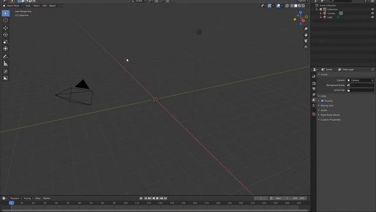Hide the Collection in the outliner

(x=372, y=9)
